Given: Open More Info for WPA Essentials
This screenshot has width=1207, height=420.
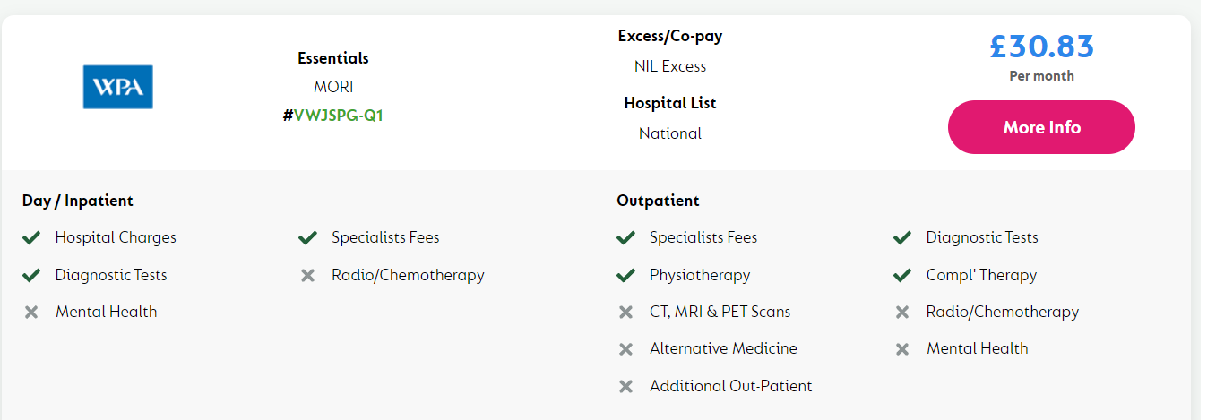Looking at the screenshot, I should 1041,127.
